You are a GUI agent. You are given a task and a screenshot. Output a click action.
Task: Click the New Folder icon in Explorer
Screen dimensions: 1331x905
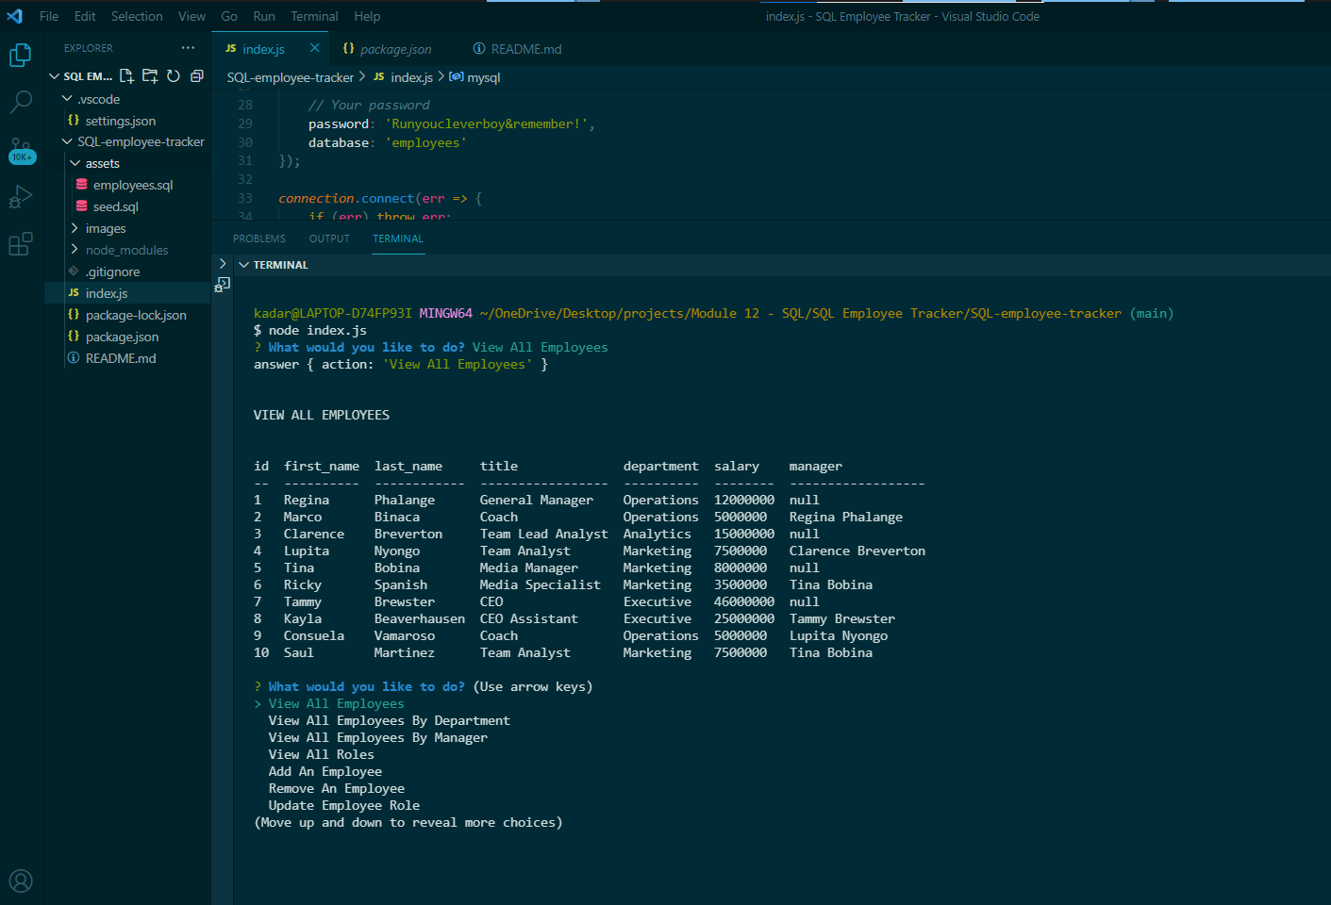click(x=149, y=75)
